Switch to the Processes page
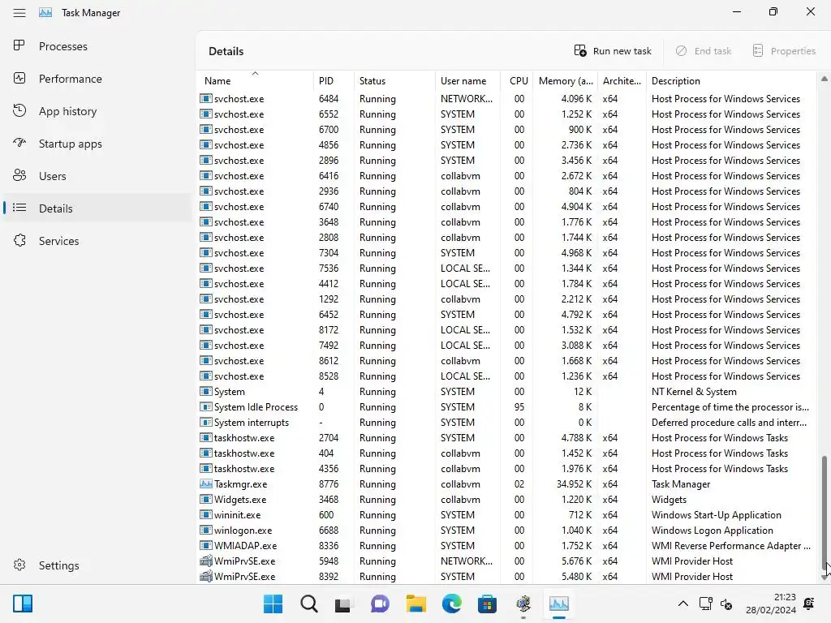 click(97, 46)
